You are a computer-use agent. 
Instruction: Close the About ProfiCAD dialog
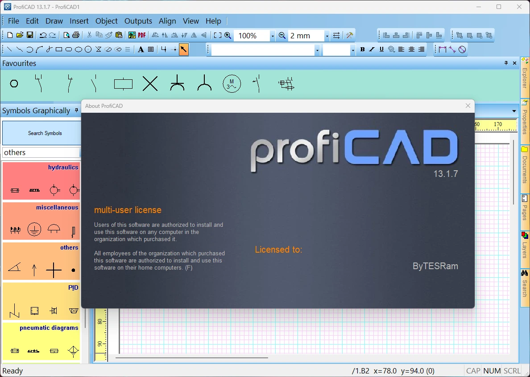(468, 106)
